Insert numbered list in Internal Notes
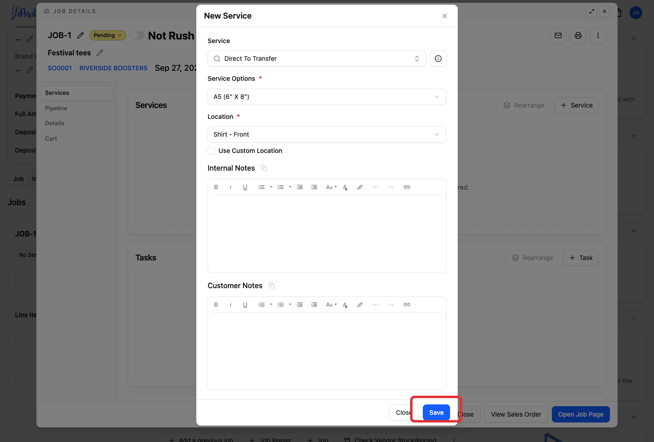The height and width of the screenshot is (442, 654). pos(262,187)
